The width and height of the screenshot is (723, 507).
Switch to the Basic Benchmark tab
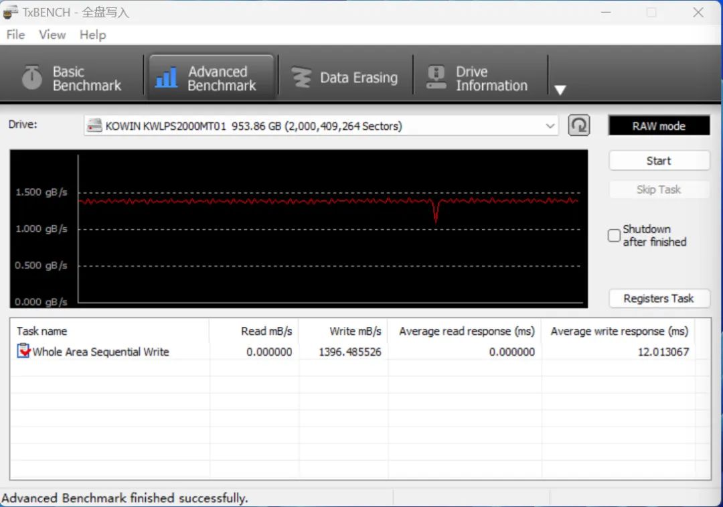pos(72,78)
